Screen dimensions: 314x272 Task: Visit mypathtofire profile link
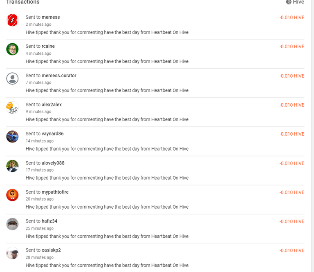click(55, 192)
